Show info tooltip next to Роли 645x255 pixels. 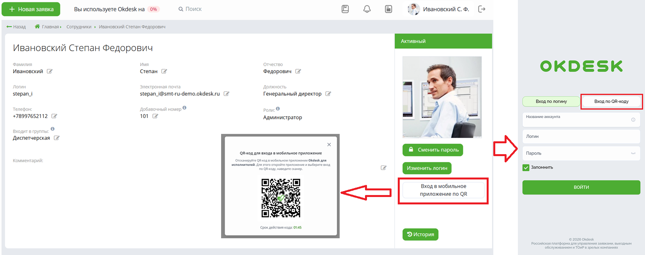(x=278, y=109)
